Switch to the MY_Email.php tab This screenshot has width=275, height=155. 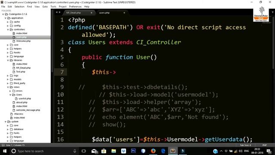coord(79,12)
